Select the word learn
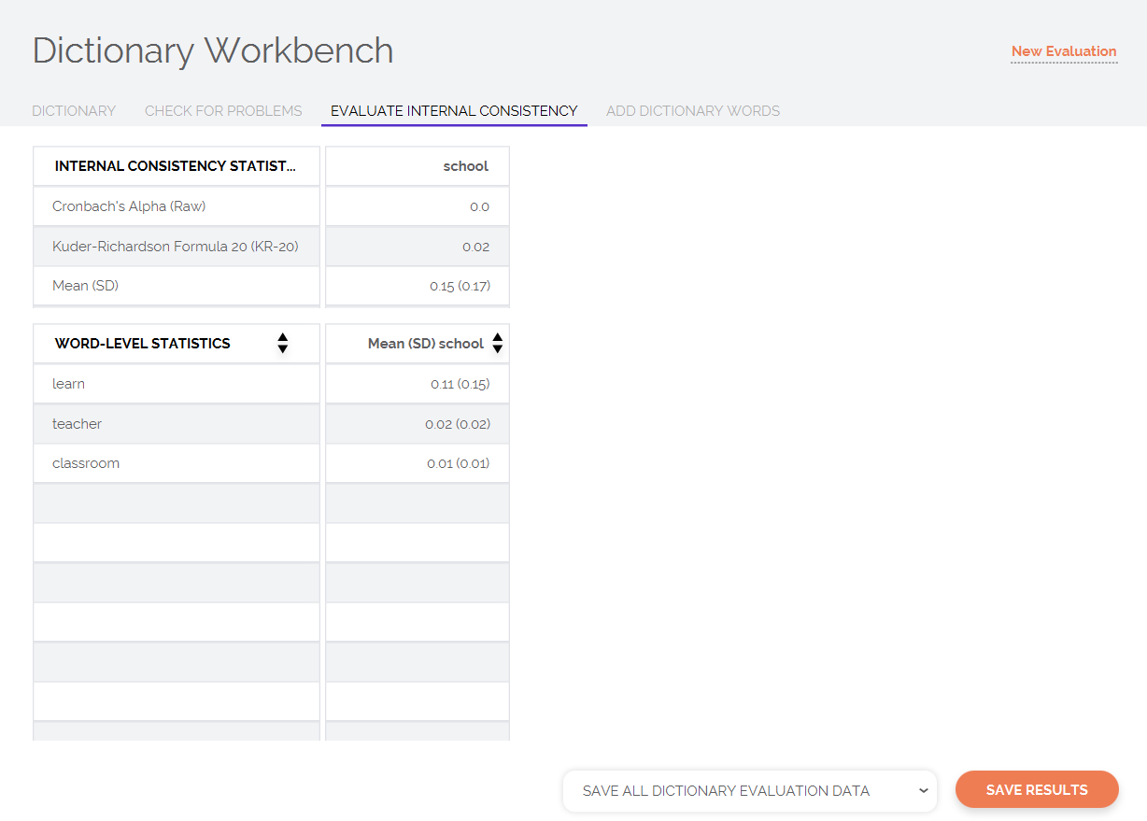Screen dimensions: 1147x821 click(x=69, y=384)
